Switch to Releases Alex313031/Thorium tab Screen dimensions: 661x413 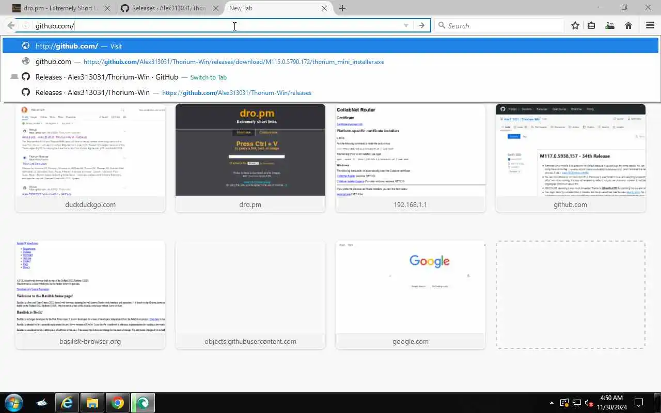(x=169, y=8)
